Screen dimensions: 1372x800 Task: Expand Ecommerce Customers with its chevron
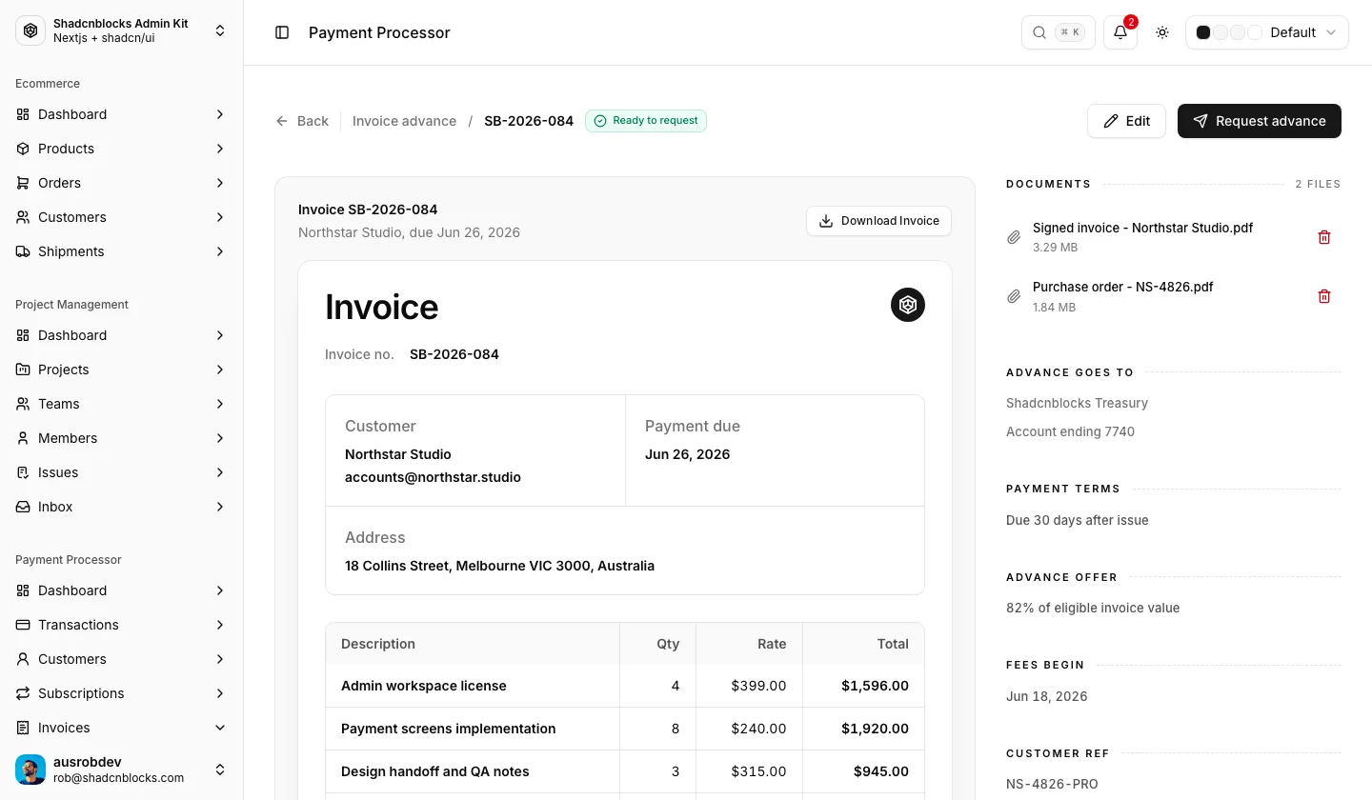pyautogui.click(x=220, y=217)
